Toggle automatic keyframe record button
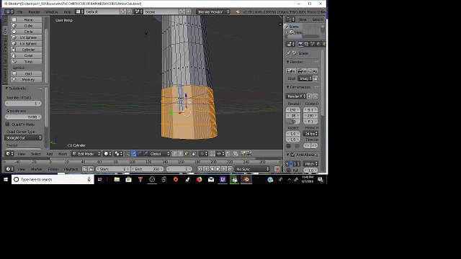The height and width of the screenshot is (259, 461). tap(277, 169)
